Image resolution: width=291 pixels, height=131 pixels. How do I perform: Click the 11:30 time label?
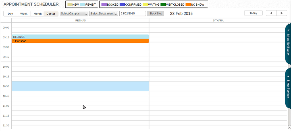point(6,125)
